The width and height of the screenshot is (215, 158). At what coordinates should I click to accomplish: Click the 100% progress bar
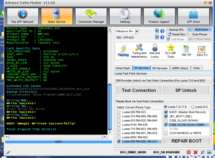[x=58, y=142]
